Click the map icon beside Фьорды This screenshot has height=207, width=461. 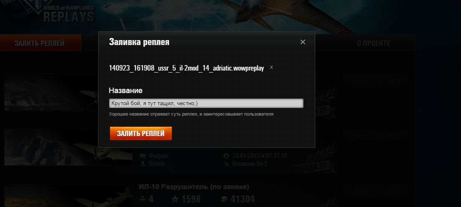143,156
